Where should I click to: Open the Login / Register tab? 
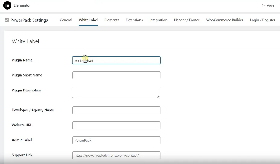click(262, 20)
